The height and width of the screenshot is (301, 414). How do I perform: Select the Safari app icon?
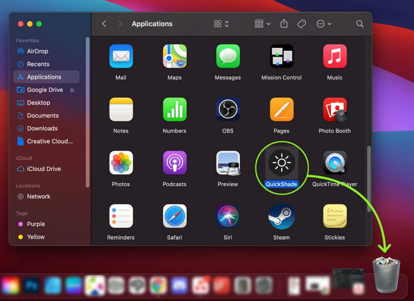tap(175, 216)
